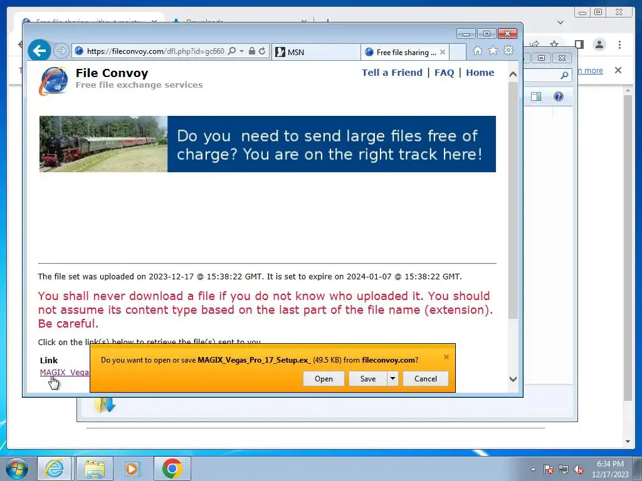Toggle the preview pane icon in Explorer window
Screen dimensions: 642x481
click(x=536, y=96)
